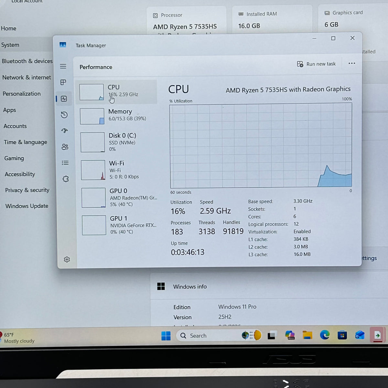Screen dimensions: 388x388
Task: Open the Services page icon
Action: click(x=66, y=179)
